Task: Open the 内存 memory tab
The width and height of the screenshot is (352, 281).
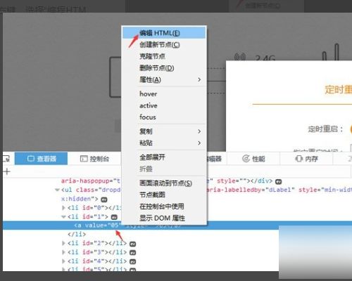Action: (306, 159)
